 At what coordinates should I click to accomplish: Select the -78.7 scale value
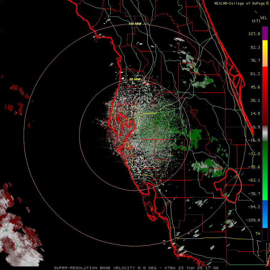point(254,194)
